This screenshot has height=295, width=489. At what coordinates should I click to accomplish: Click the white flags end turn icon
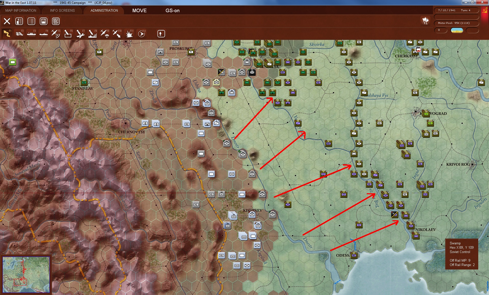coord(425,21)
